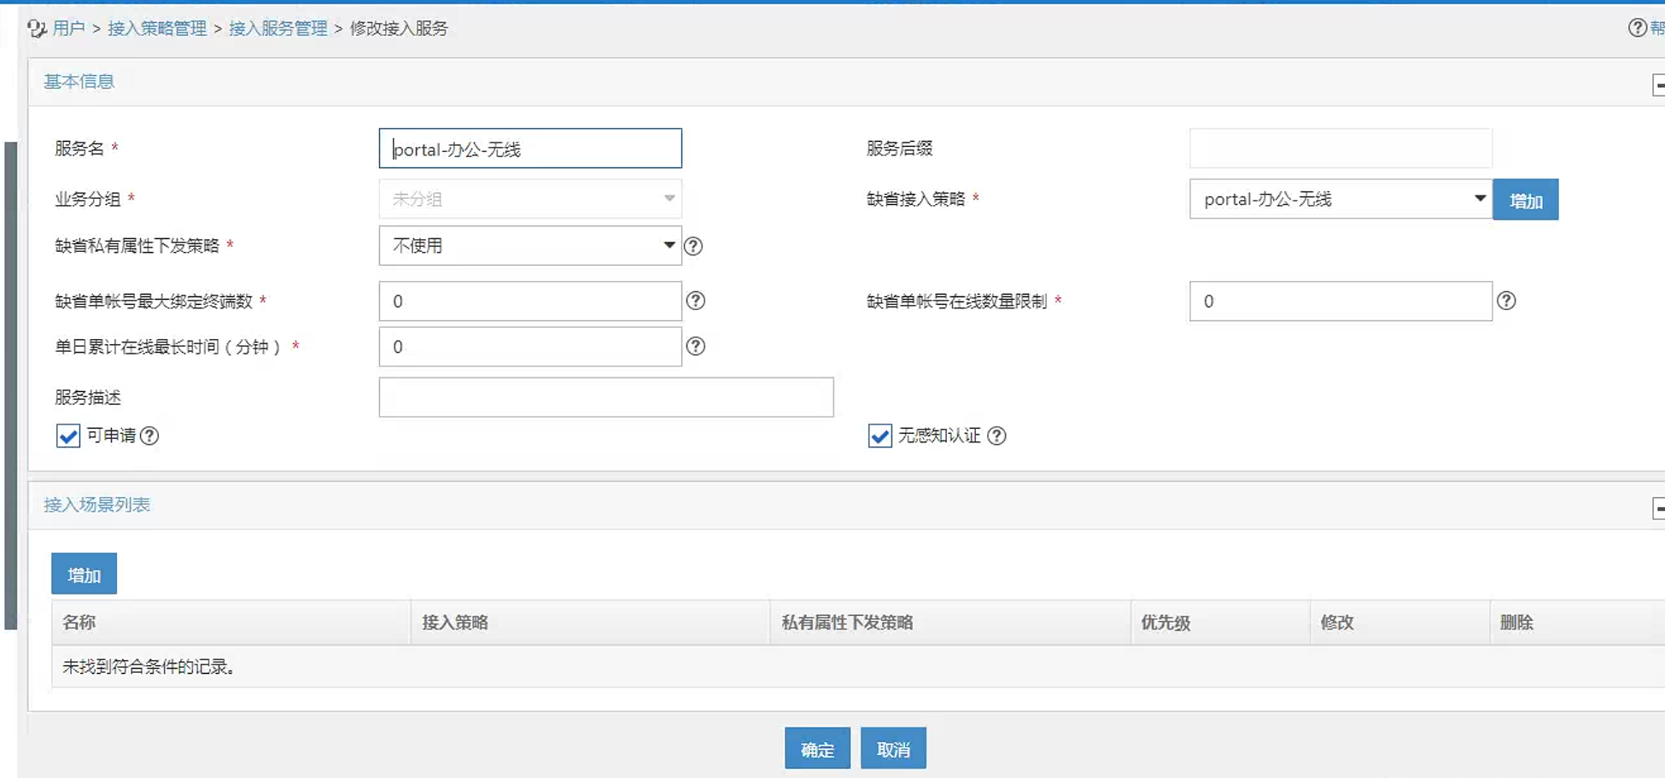Click 增加 button in 接入场景列表

(84, 575)
